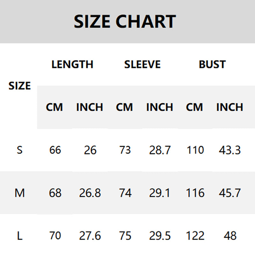
Task: Select the 43.3 bust inch value
Action: tap(230, 150)
